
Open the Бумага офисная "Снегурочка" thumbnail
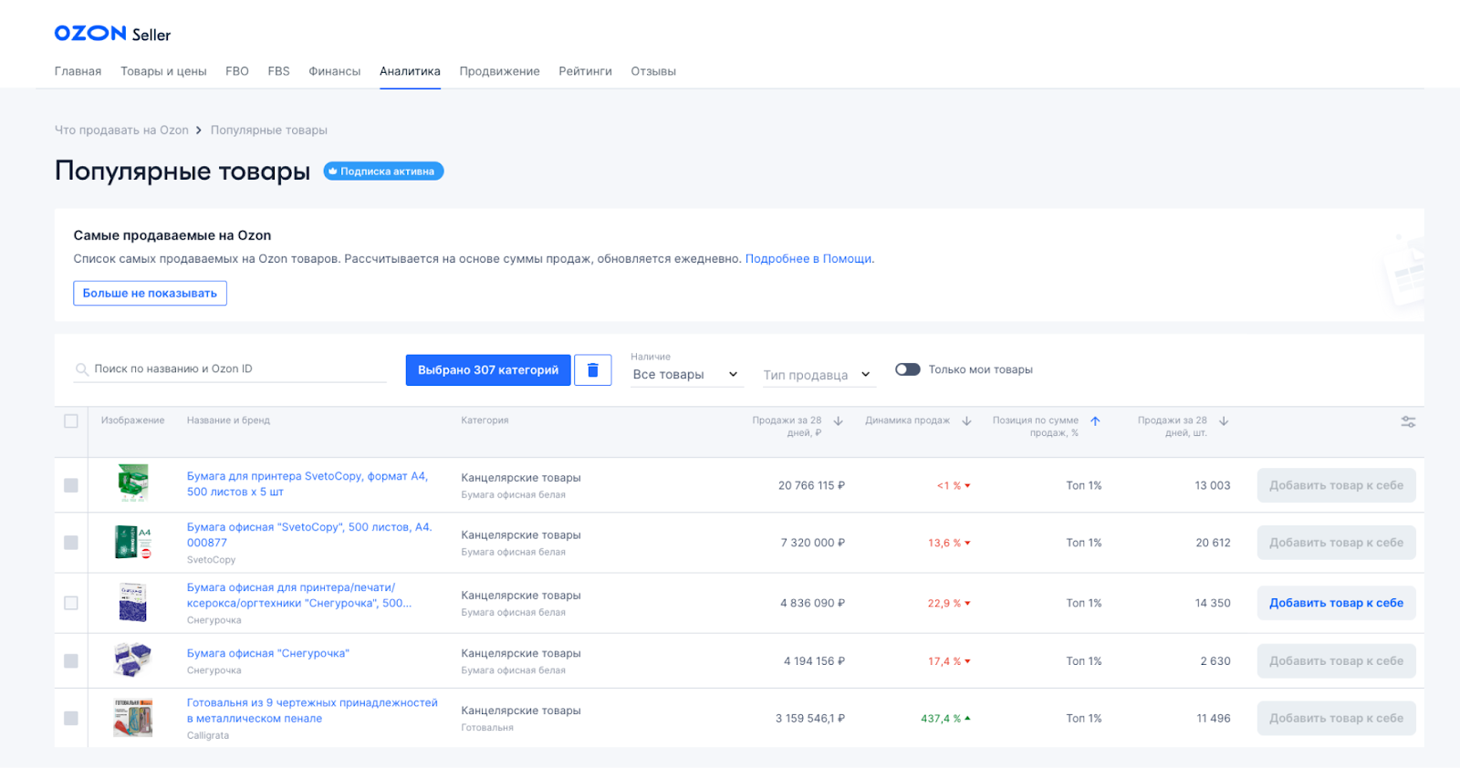133,659
